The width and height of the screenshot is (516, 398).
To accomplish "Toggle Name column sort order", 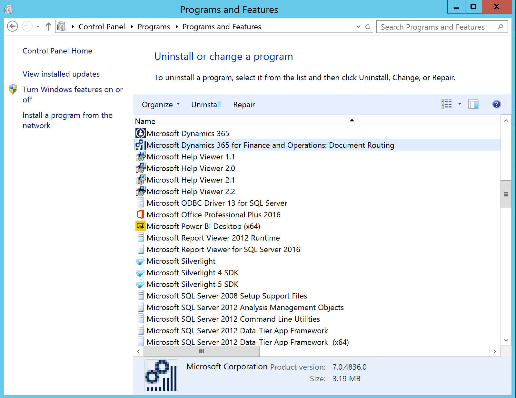I will [145, 121].
